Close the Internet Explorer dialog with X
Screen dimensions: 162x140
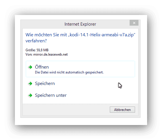pos(134,23)
